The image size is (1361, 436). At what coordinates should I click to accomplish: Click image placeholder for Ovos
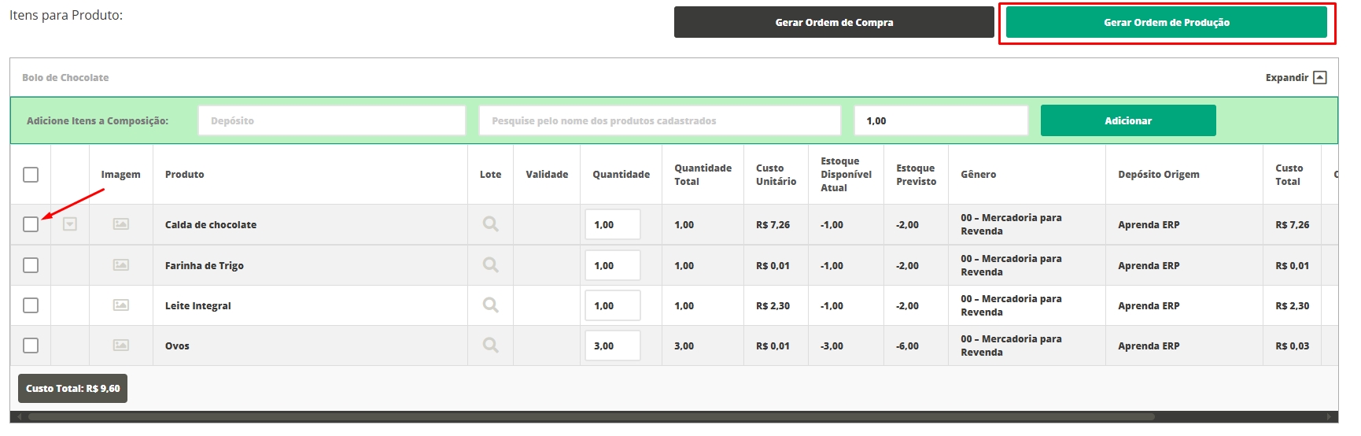point(121,345)
